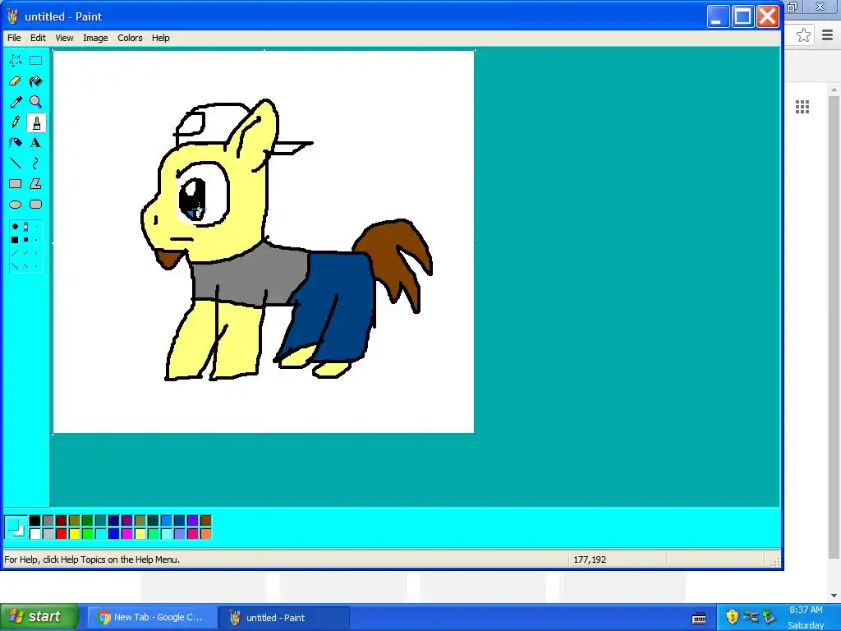
Task: Click the 'For Help, click Help Topics' status text
Action: click(x=92, y=560)
